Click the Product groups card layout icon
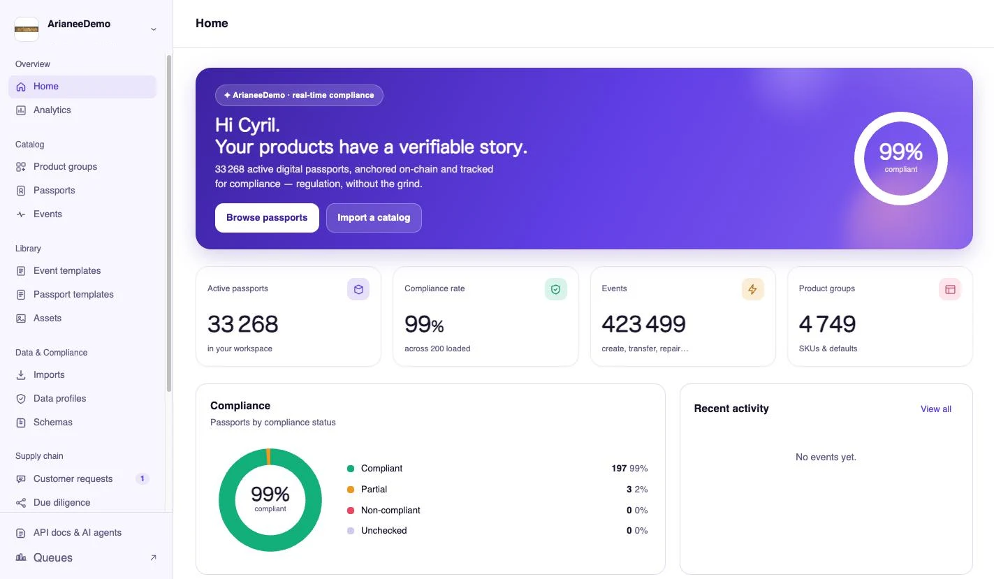This screenshot has width=994, height=579. (x=950, y=289)
